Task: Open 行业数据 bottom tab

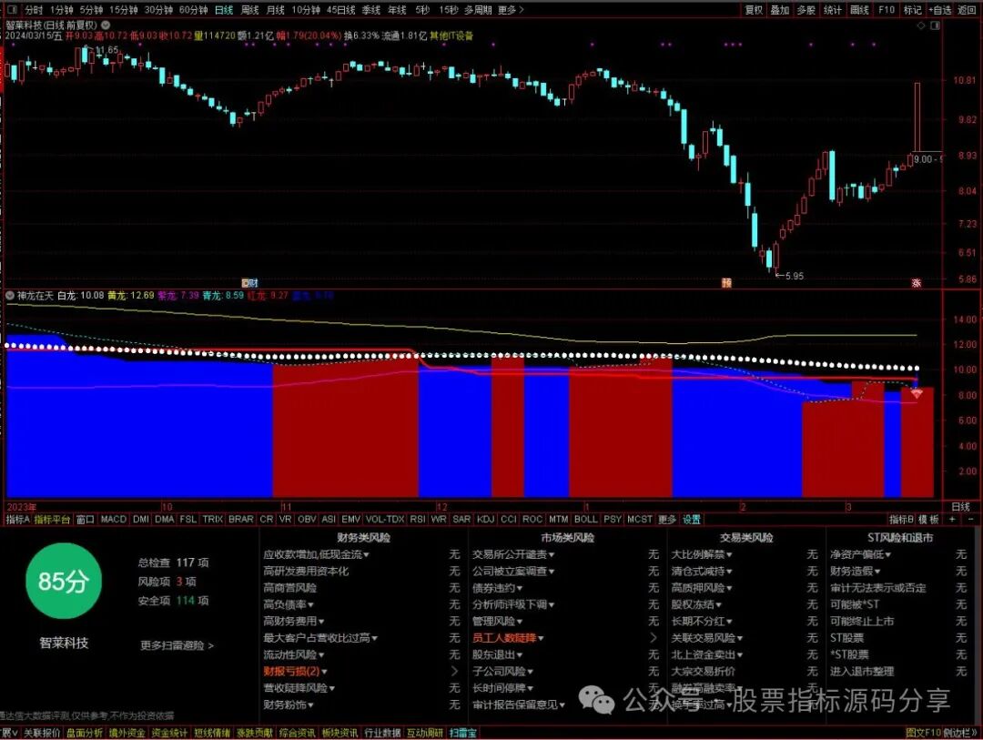Action: (x=381, y=733)
